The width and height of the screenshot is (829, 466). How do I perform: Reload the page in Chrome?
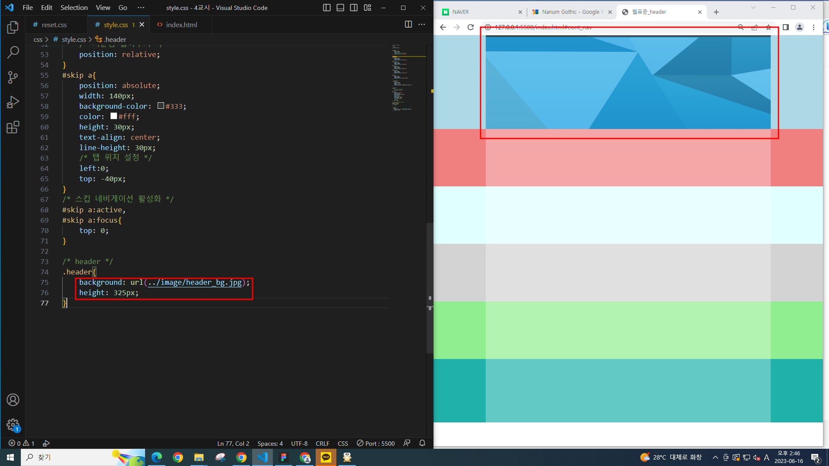(471, 27)
